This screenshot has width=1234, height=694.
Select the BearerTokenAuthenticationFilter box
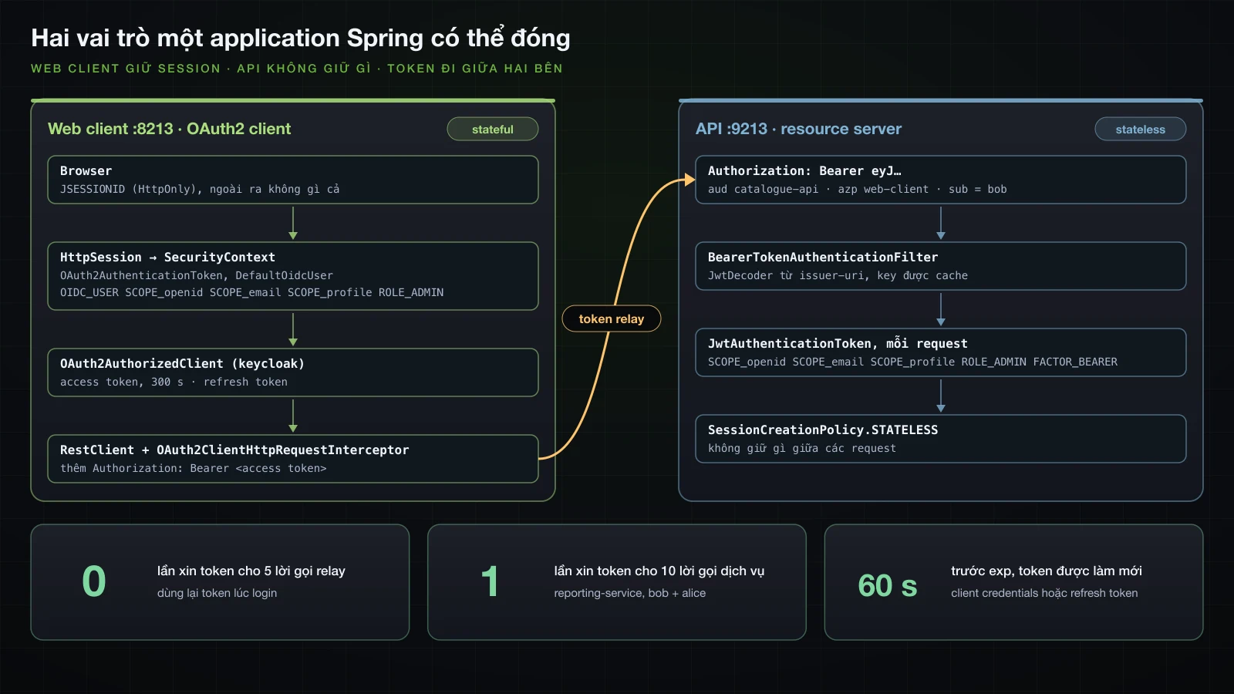click(x=941, y=266)
